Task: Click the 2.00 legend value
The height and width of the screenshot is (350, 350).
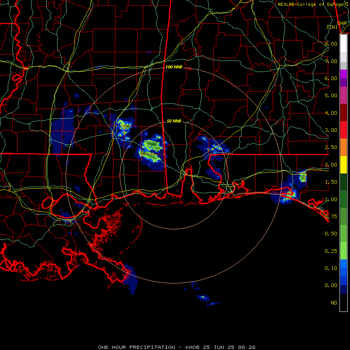Action: (x=331, y=165)
